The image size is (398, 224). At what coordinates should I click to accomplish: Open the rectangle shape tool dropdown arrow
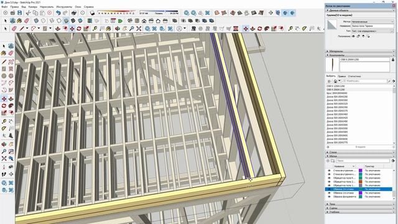click(50, 29)
